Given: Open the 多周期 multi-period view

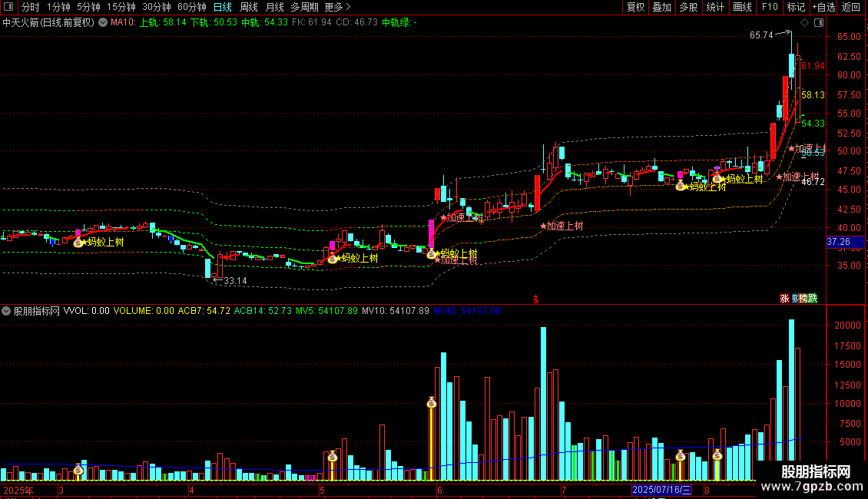Looking at the screenshot, I should pos(304,7).
